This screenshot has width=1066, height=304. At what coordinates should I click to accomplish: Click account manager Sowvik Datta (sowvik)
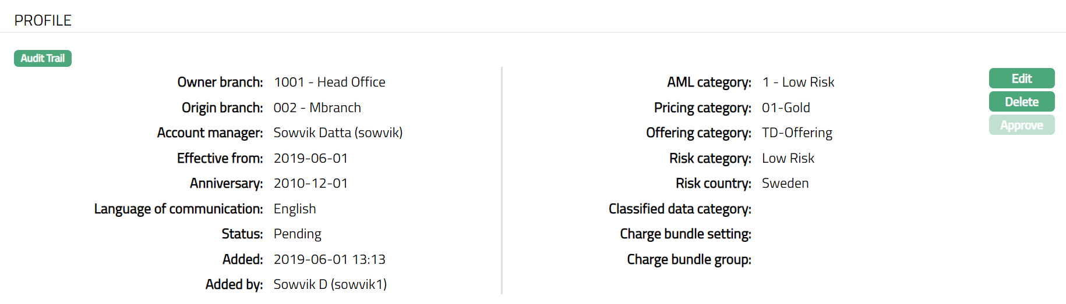[x=338, y=133]
